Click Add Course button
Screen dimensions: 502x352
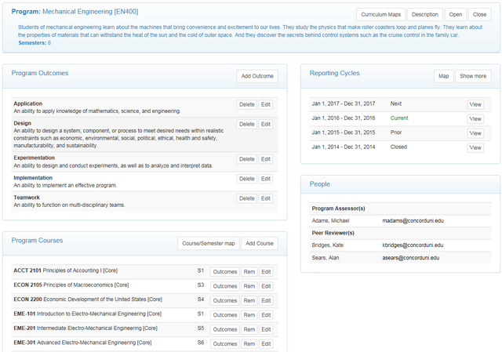pos(259,243)
